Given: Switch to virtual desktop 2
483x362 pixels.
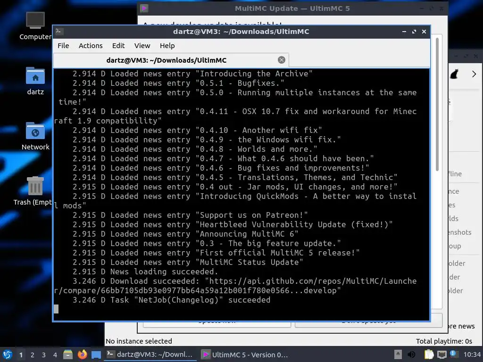Looking at the screenshot, I should point(33,355).
